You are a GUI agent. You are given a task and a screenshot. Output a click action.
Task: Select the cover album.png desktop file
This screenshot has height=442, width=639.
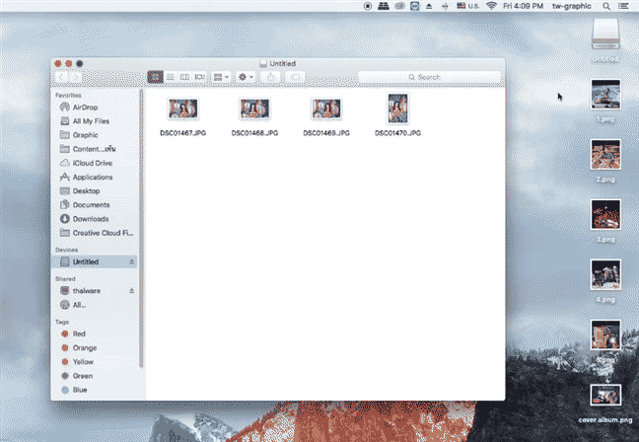point(606,395)
